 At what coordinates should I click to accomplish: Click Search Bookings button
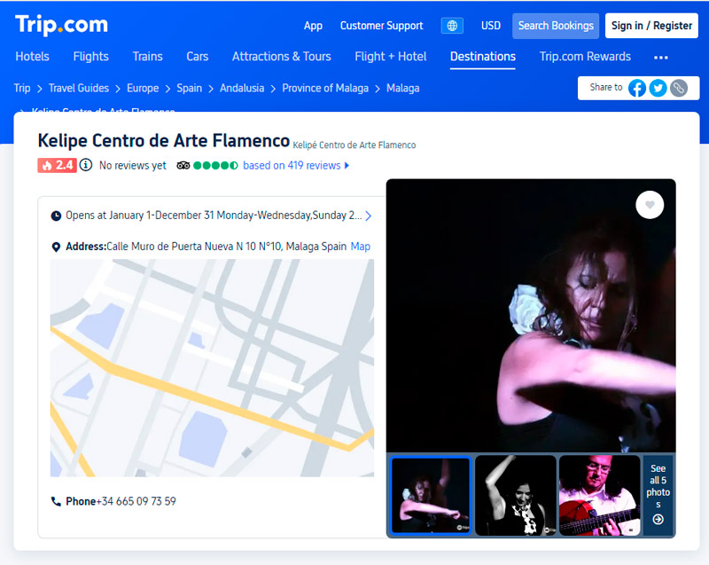coord(556,26)
